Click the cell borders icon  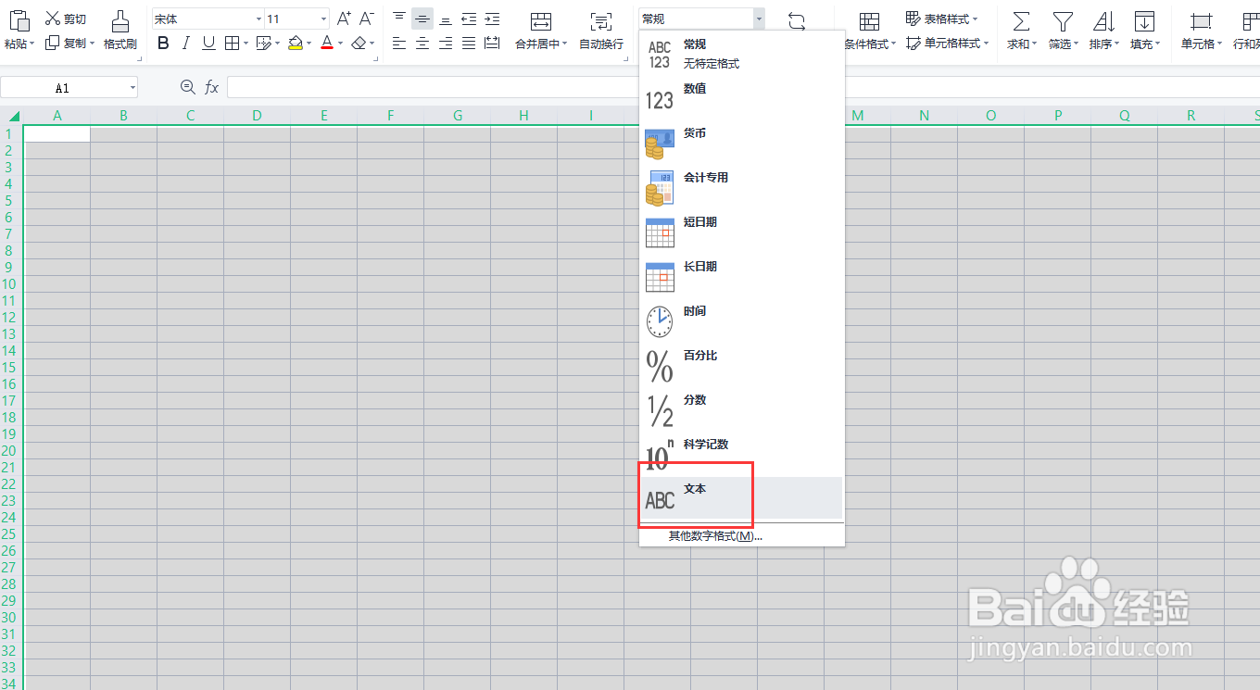point(232,43)
